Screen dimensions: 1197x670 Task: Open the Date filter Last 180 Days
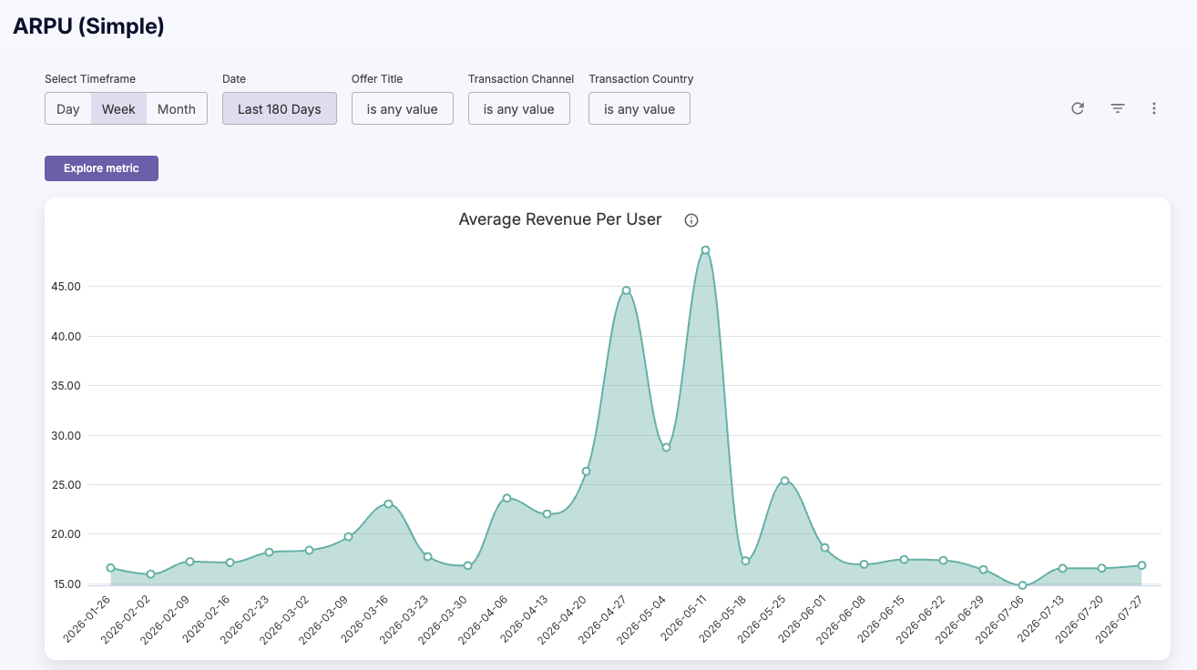[280, 108]
